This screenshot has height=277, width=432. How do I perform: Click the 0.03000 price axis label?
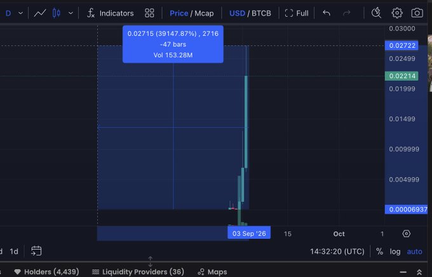(x=402, y=29)
